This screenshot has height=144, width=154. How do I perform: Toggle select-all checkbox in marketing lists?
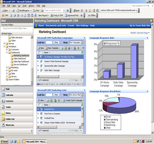[x=40, y=105]
